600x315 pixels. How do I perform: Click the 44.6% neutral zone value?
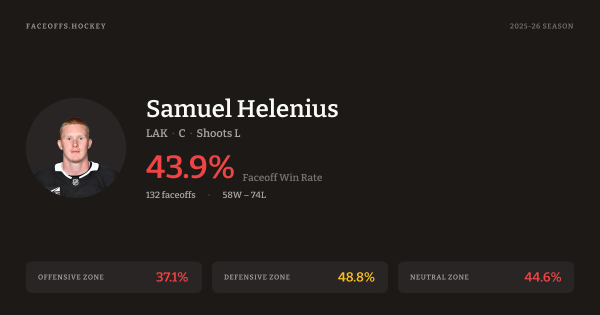pyautogui.click(x=542, y=277)
